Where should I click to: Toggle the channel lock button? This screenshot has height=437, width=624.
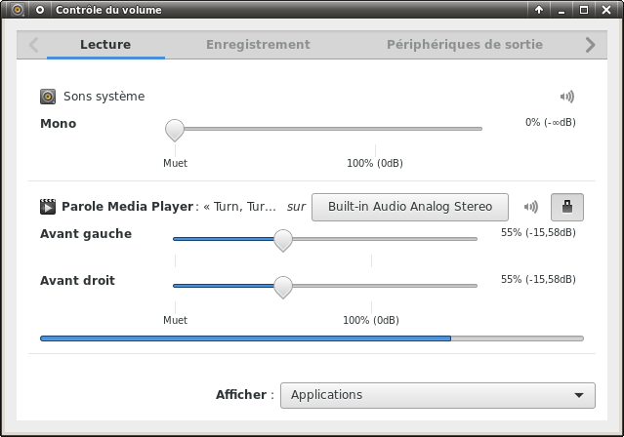coord(567,207)
